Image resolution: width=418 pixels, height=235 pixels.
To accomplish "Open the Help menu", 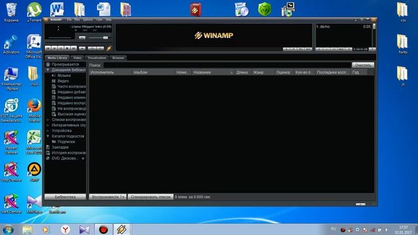I will coord(108,20).
